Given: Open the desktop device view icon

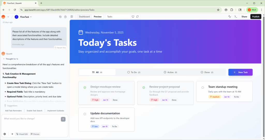Looking at the screenshot, I should (133, 17).
